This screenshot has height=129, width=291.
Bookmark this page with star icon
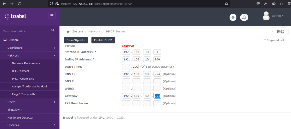click(226, 4)
